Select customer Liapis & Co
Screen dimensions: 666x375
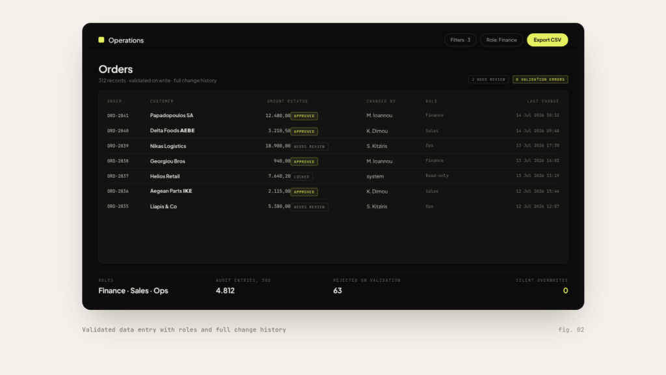pyautogui.click(x=163, y=206)
